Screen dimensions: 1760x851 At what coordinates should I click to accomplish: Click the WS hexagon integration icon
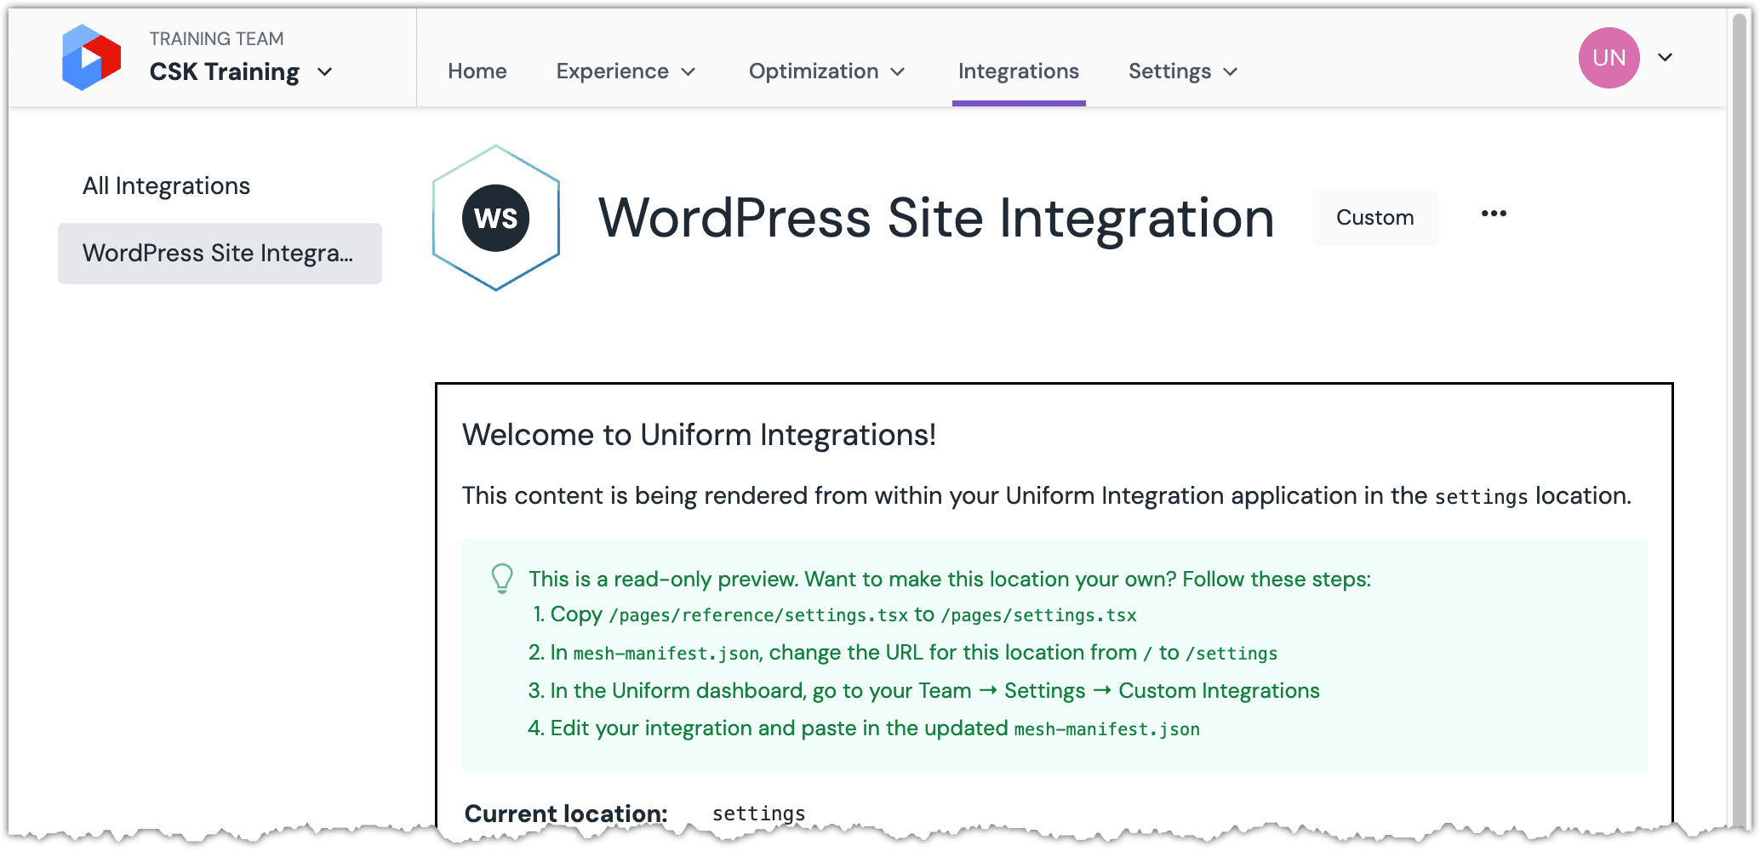[x=496, y=218]
